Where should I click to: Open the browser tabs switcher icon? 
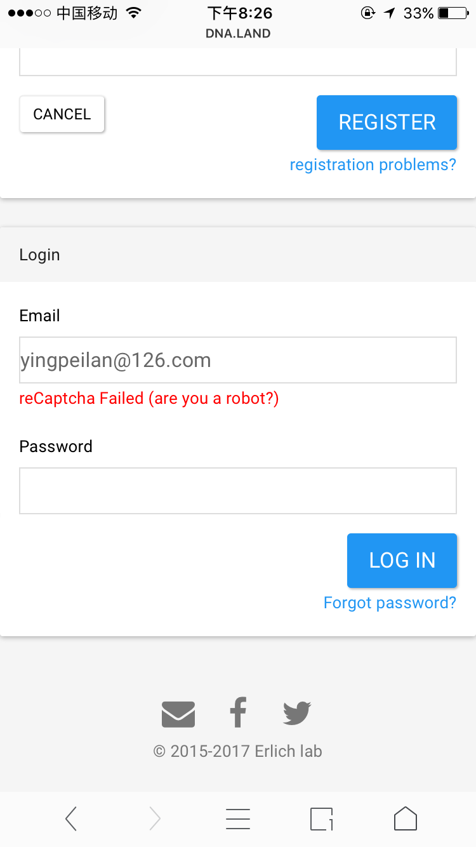(322, 819)
